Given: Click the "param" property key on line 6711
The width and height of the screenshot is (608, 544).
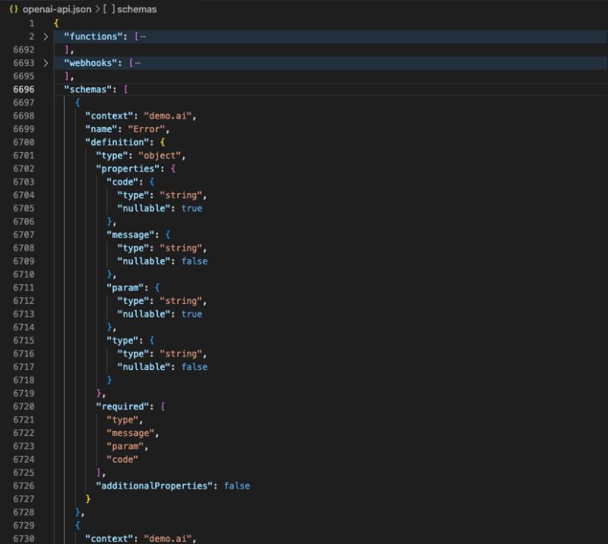Looking at the screenshot, I should pos(125,288).
